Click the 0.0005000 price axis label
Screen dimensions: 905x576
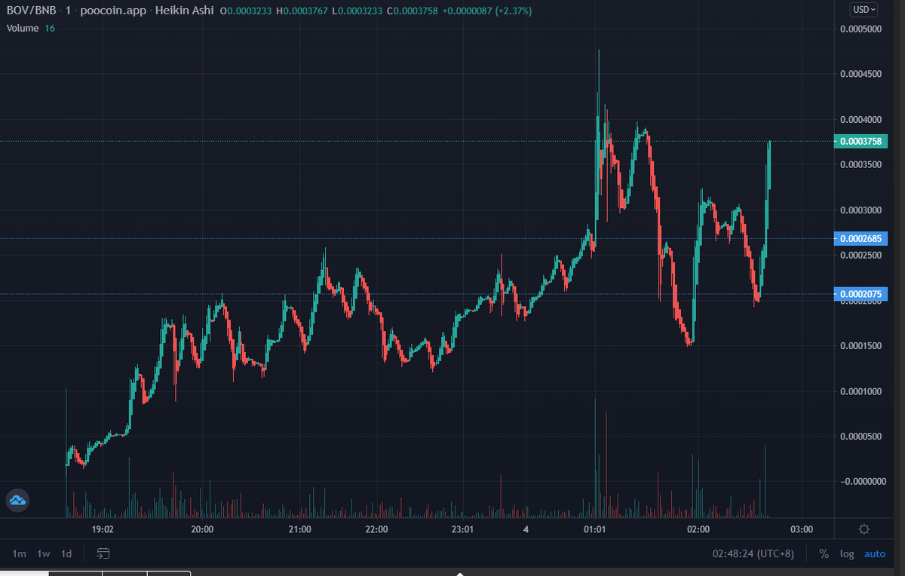pyautogui.click(x=861, y=29)
